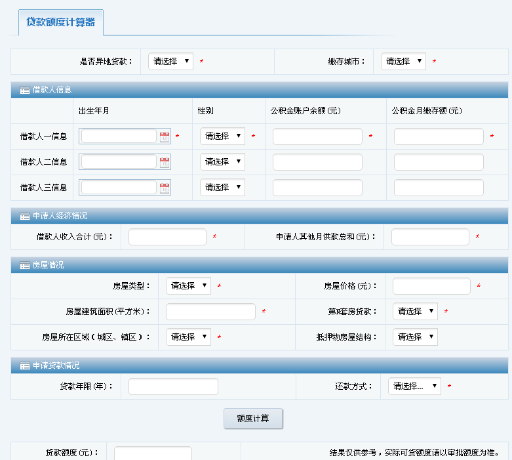Open the 是否异地贷款 dropdown
Viewport: 512px width, 460px height.
click(170, 61)
